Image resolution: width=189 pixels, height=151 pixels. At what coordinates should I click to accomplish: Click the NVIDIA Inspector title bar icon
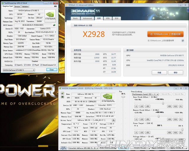pyautogui.click(x=60, y=88)
